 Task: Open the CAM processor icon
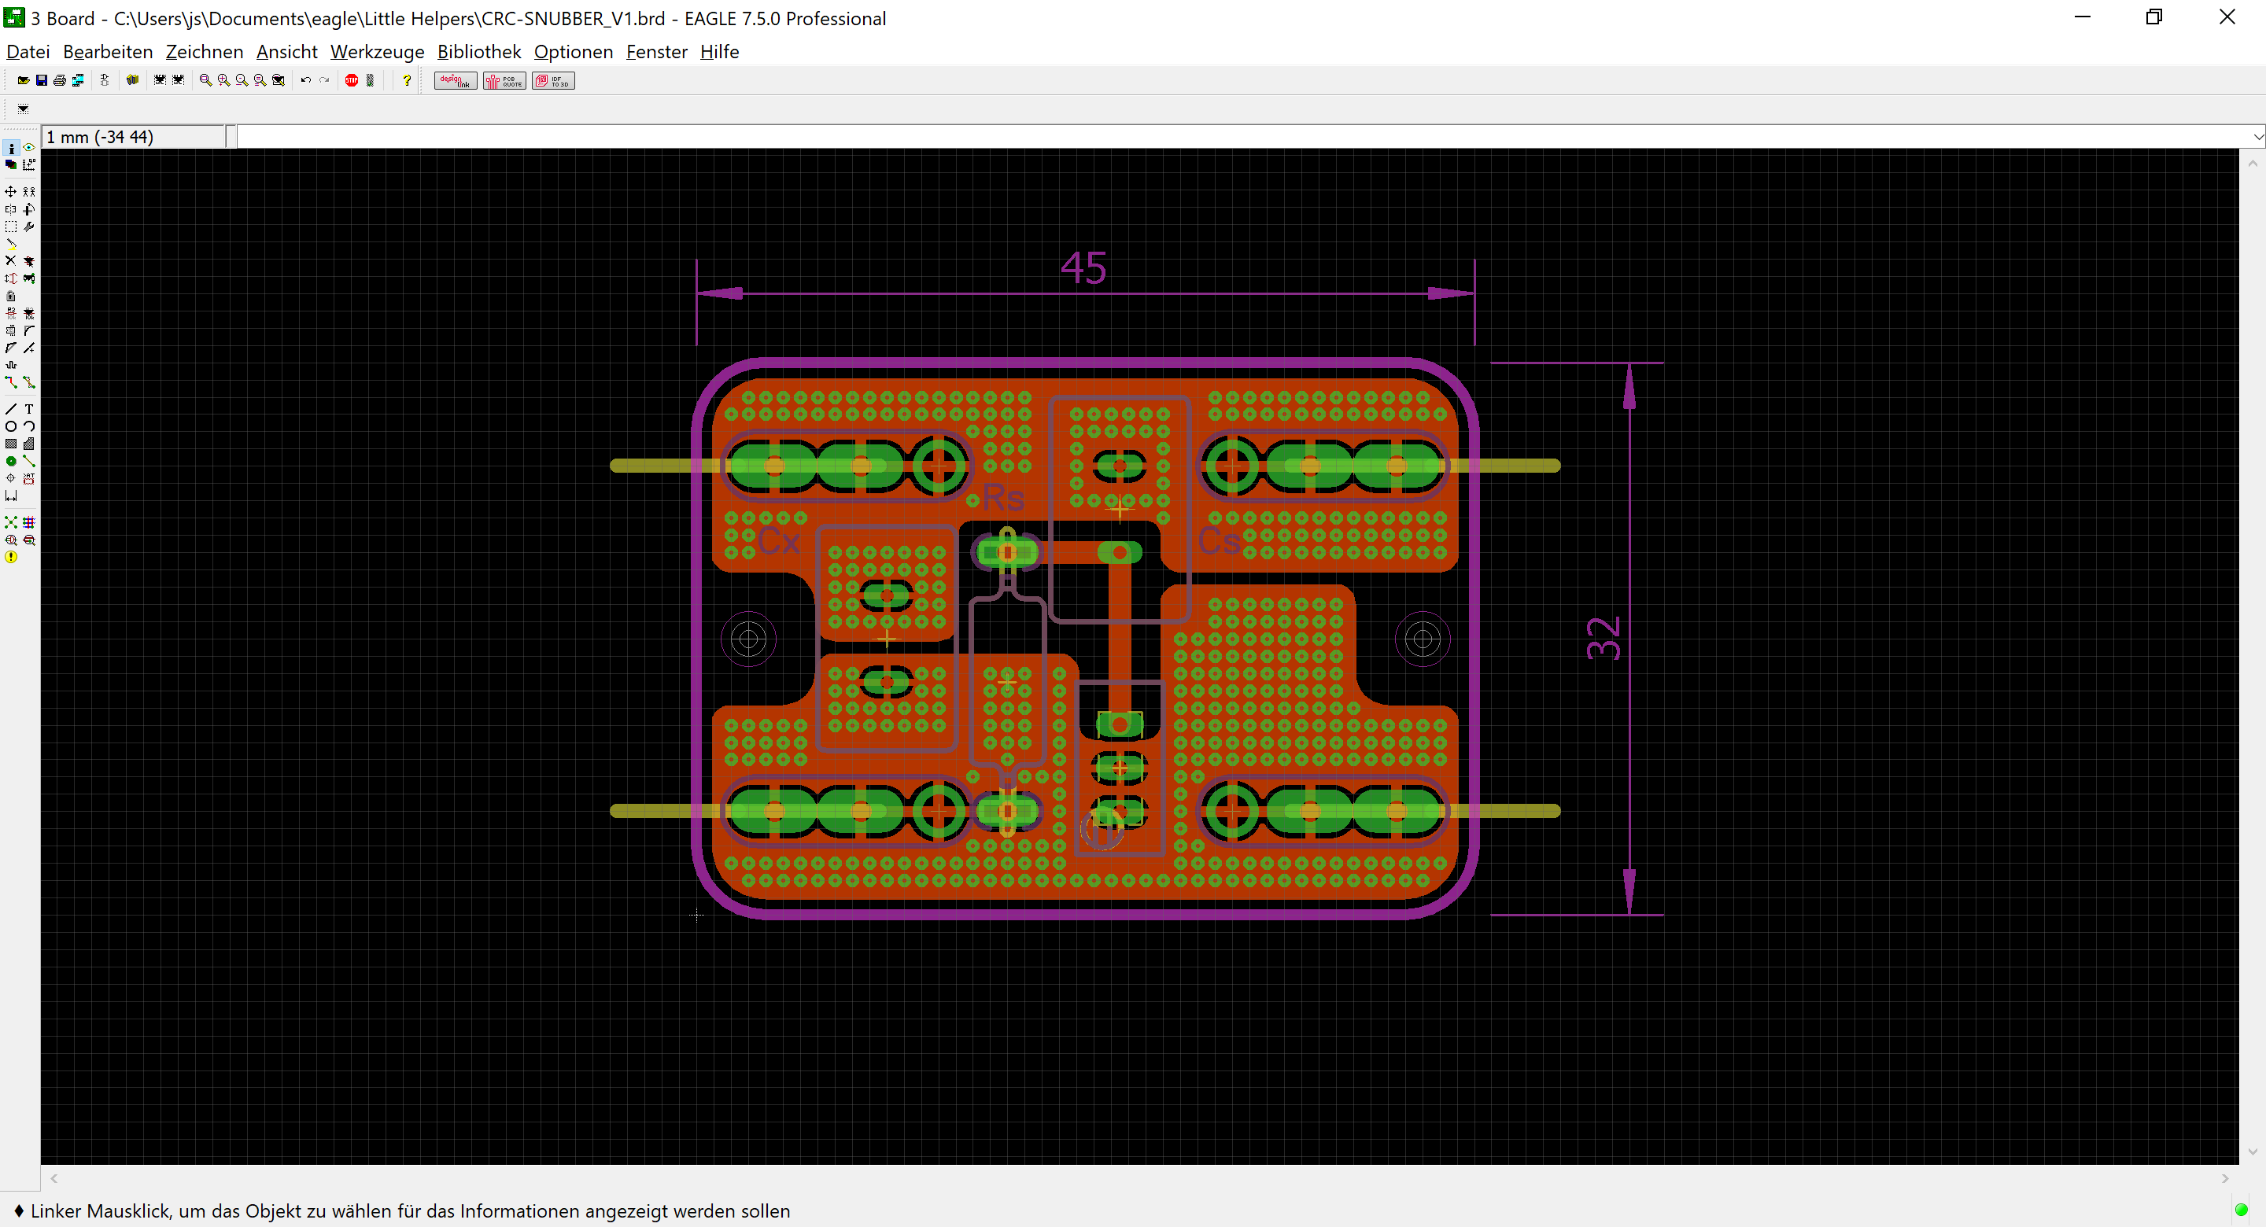pyautogui.click(x=79, y=80)
